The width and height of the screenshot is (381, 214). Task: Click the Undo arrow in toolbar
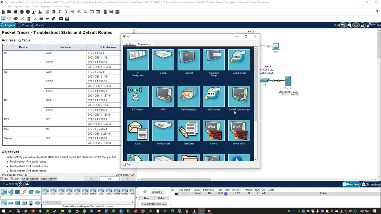60,12
